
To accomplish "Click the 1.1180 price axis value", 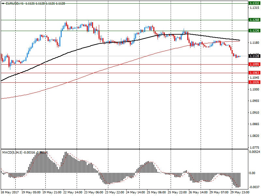I will click(x=254, y=43).
